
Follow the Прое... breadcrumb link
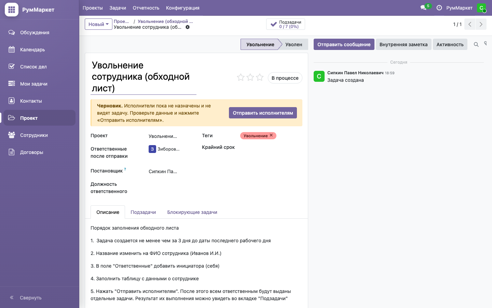click(x=121, y=21)
